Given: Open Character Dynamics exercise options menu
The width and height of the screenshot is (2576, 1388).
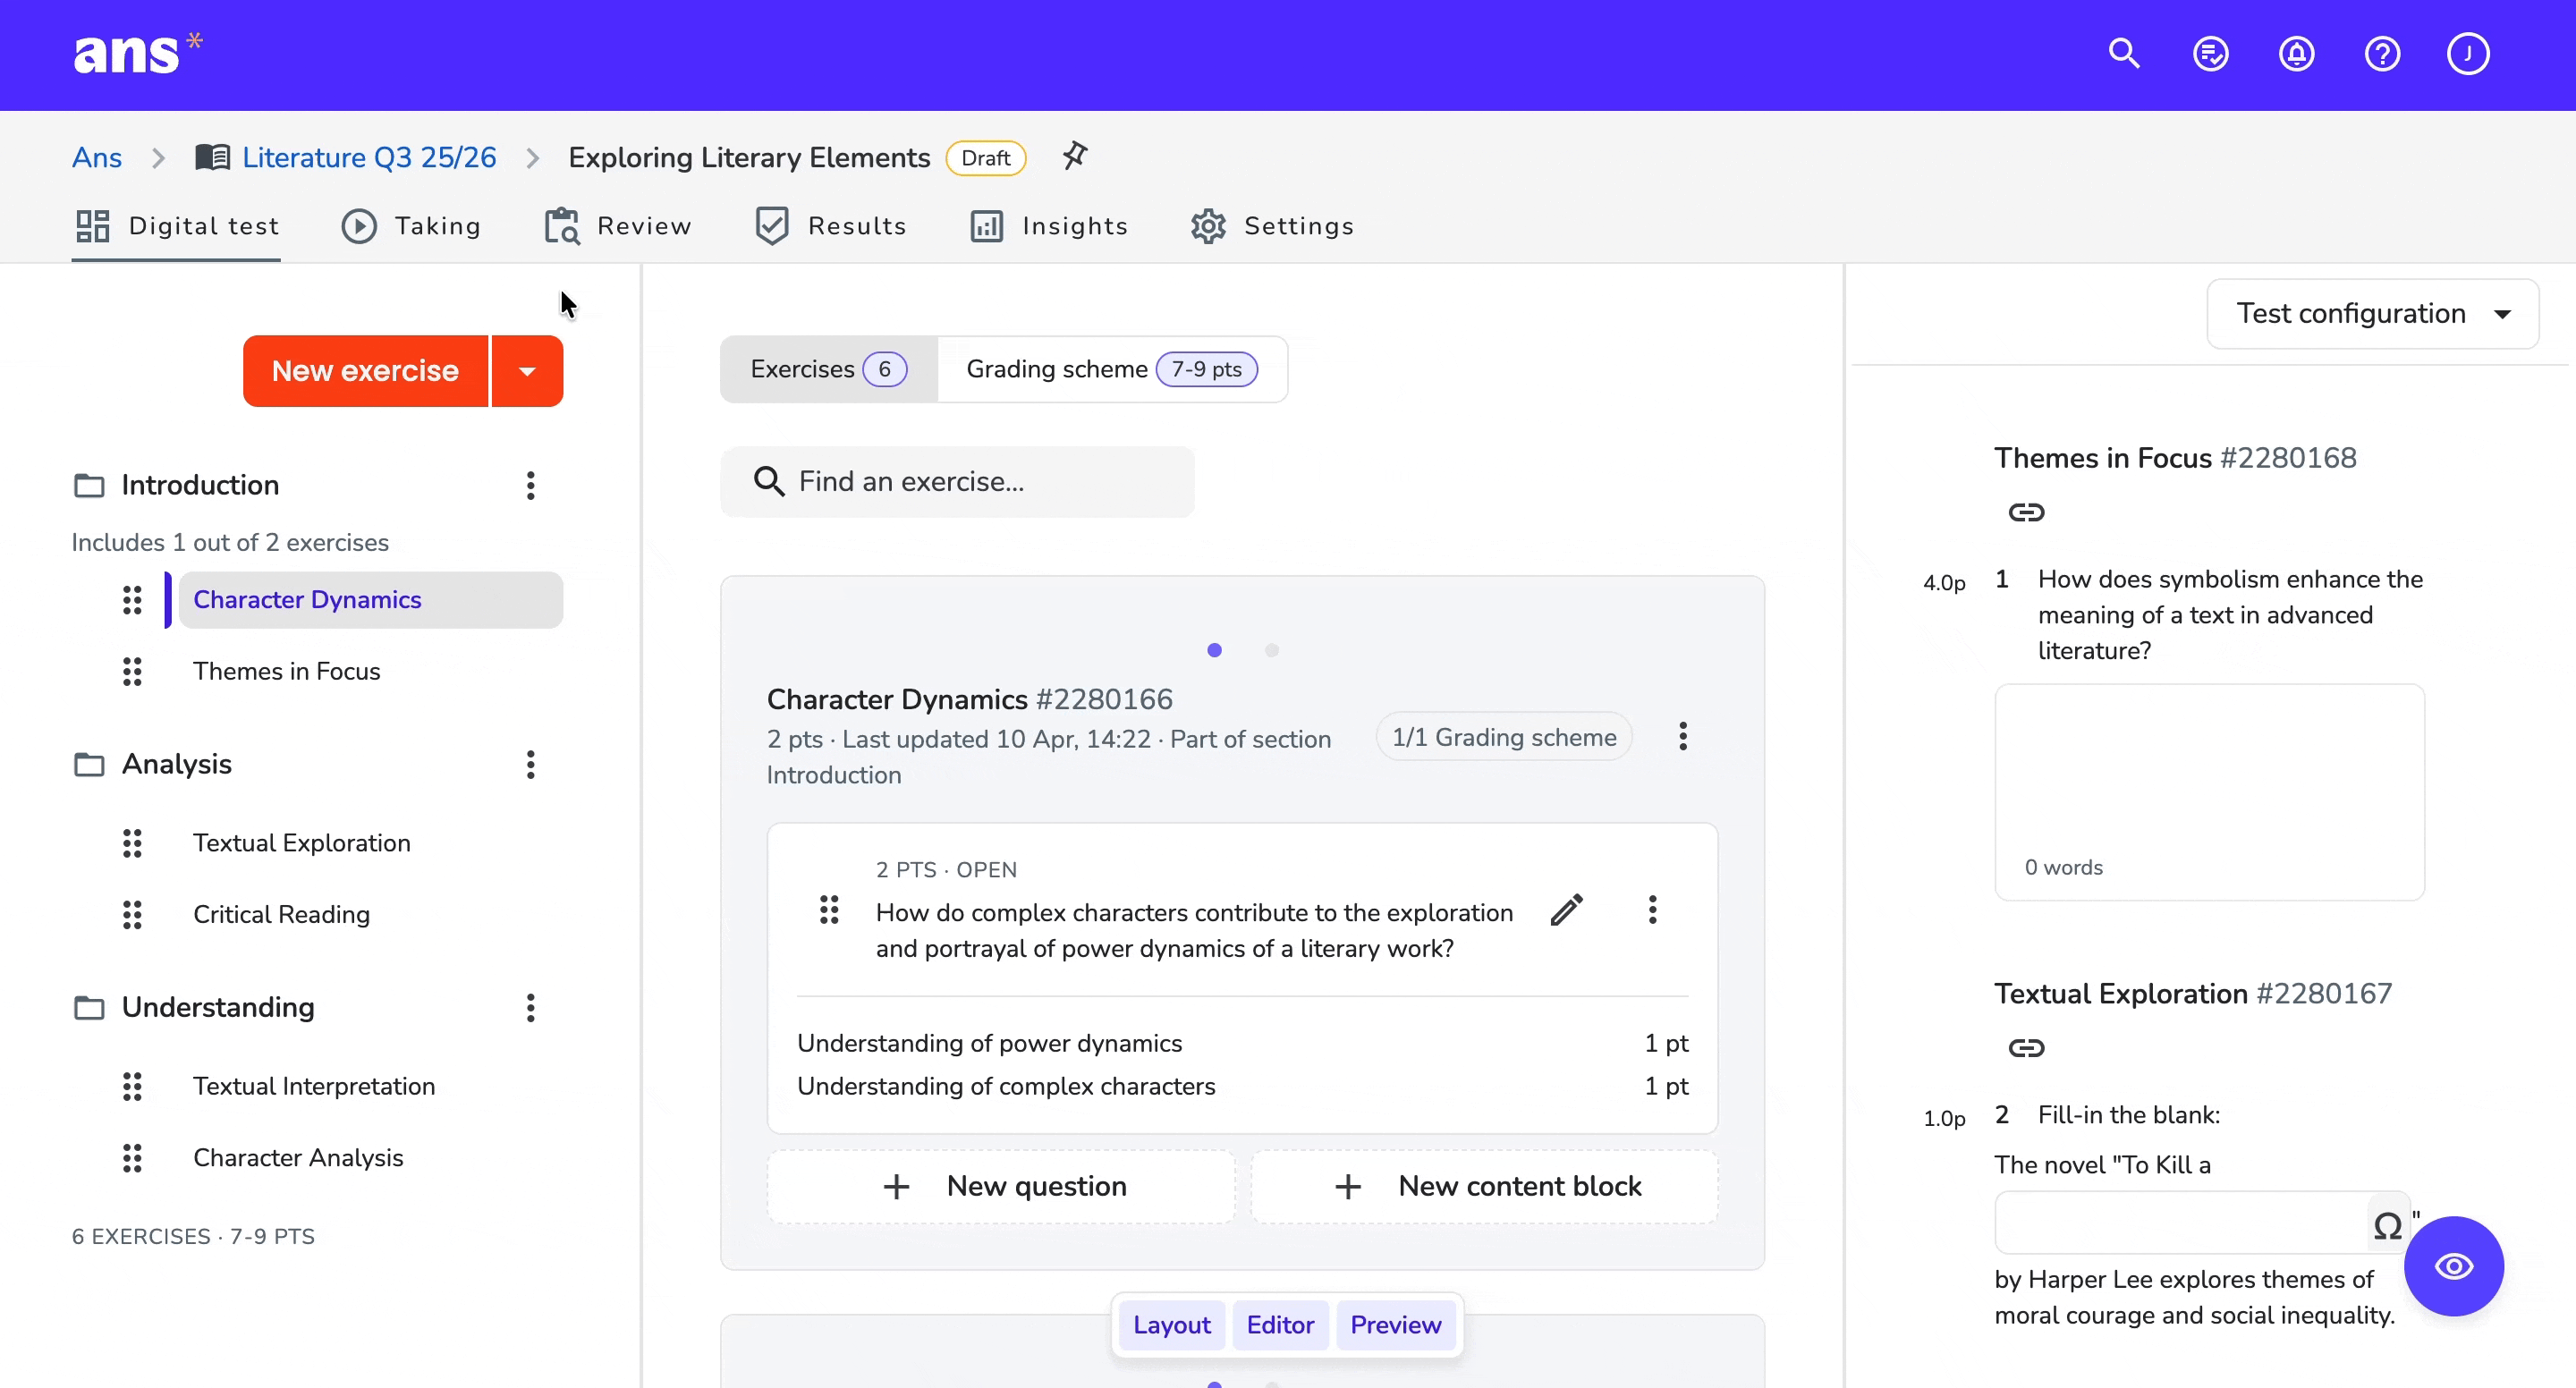Looking at the screenshot, I should (x=1683, y=736).
